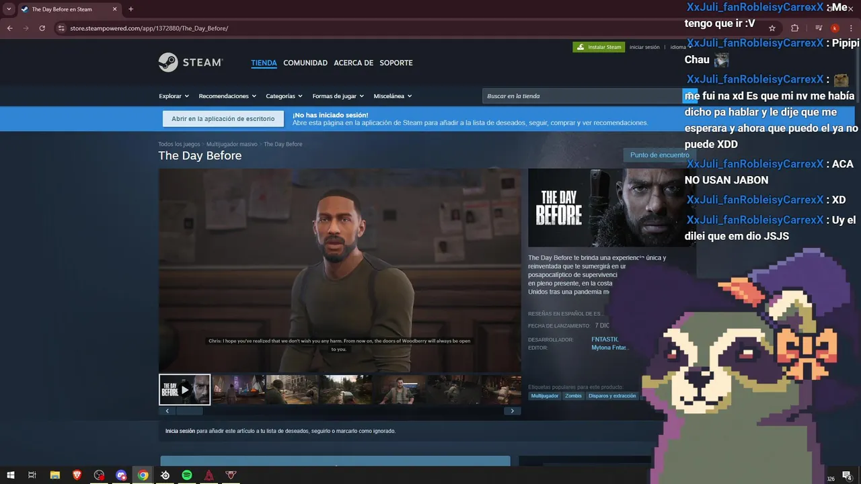Bookmark this page with the star icon

[x=772, y=28]
